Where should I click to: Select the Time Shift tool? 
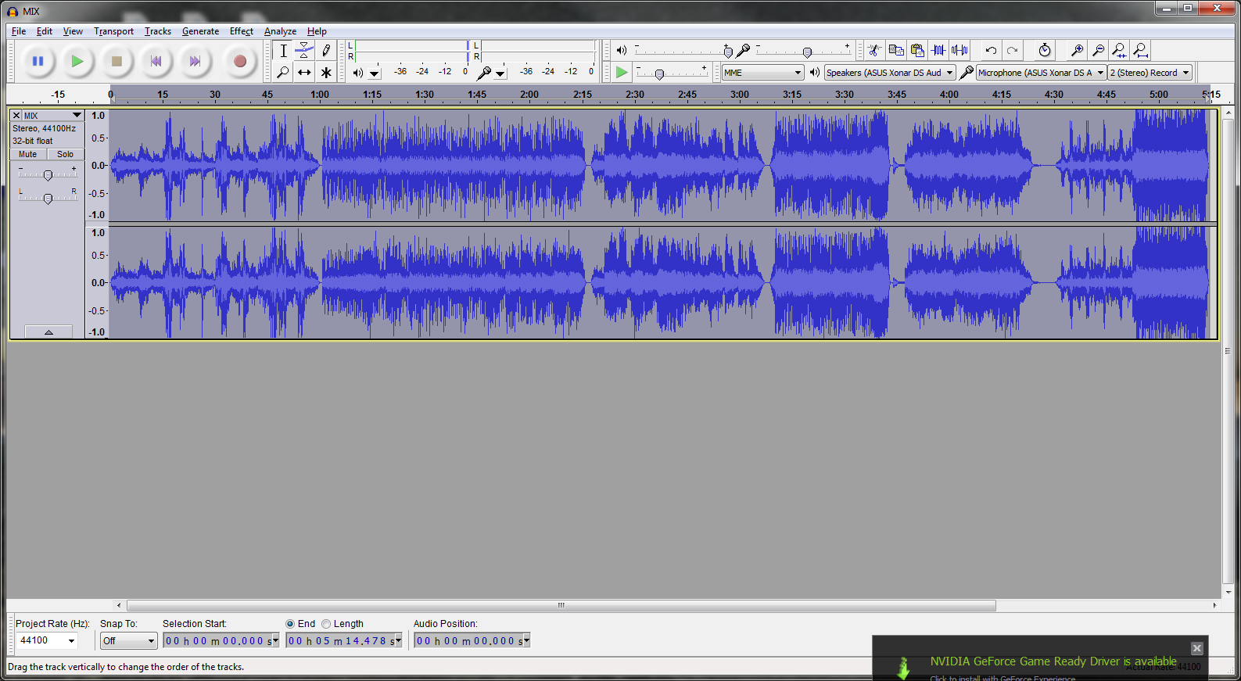tap(304, 72)
